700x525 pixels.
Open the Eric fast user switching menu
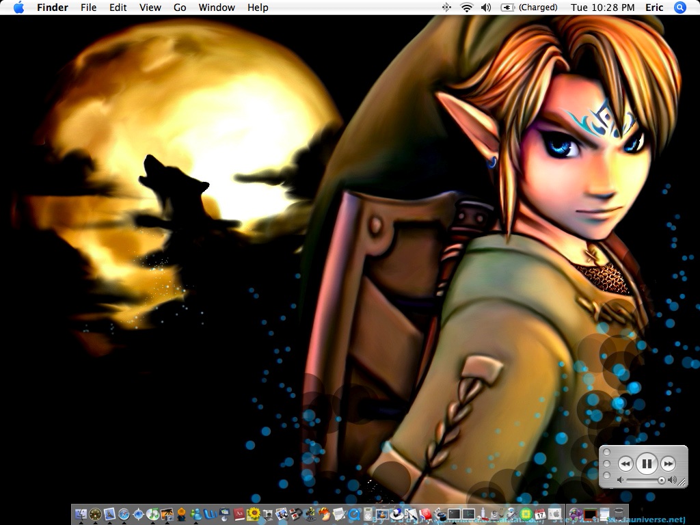coord(654,8)
